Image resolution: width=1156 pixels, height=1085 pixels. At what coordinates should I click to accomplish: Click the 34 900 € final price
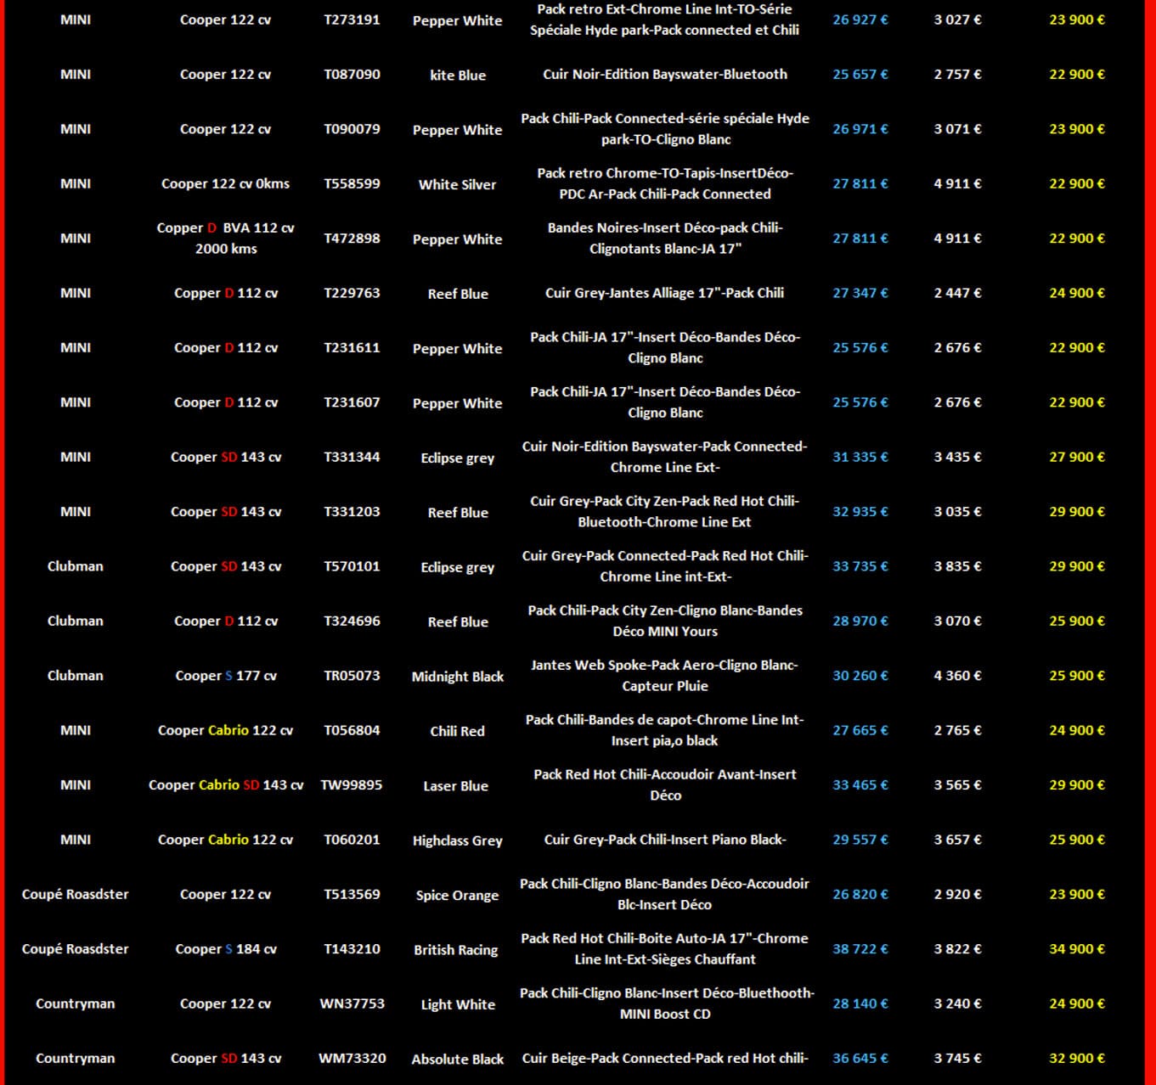pos(1077,949)
